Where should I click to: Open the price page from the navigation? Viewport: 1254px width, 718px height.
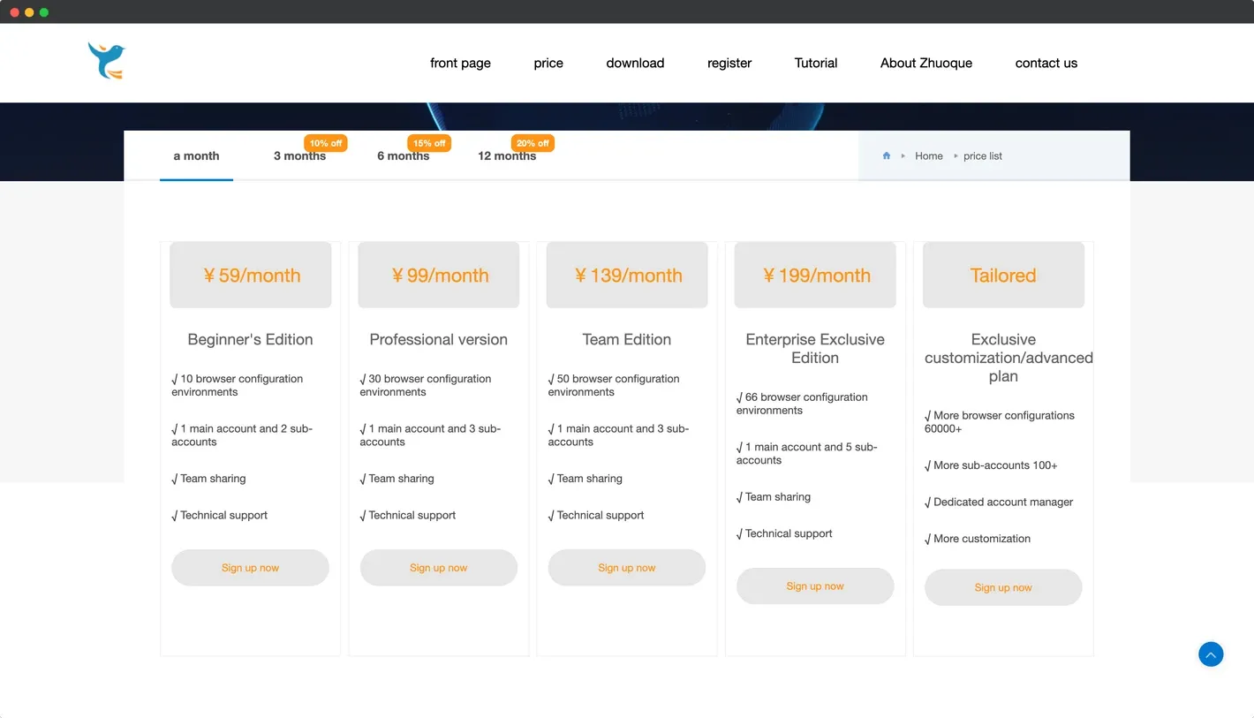(548, 63)
